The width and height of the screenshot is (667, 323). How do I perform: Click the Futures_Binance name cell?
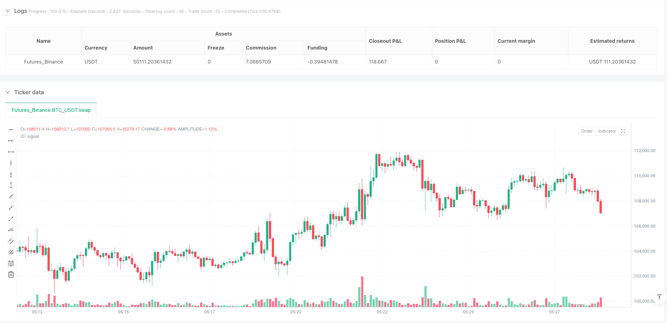tap(44, 62)
